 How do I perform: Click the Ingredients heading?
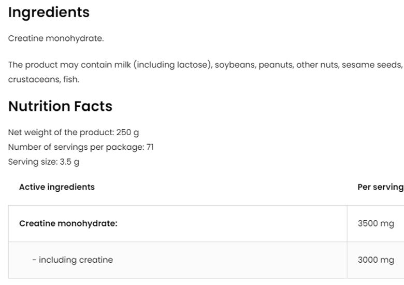point(49,12)
